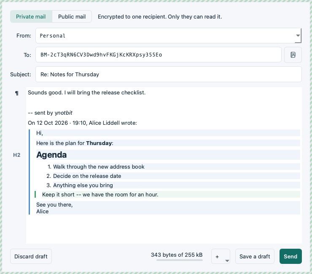The image size is (312, 274).
Task: Click the 'See you there,' line
Action: (x=54, y=204)
